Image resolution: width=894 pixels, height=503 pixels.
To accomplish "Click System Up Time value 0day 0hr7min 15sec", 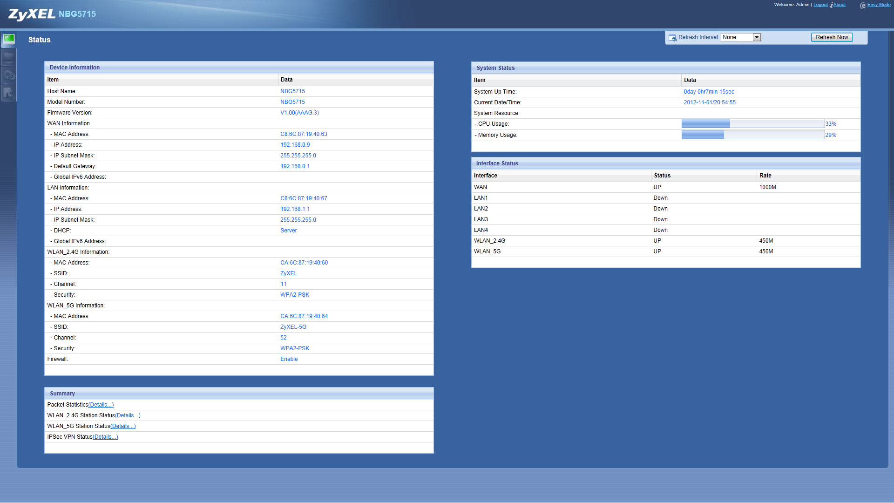I will pyautogui.click(x=709, y=92).
